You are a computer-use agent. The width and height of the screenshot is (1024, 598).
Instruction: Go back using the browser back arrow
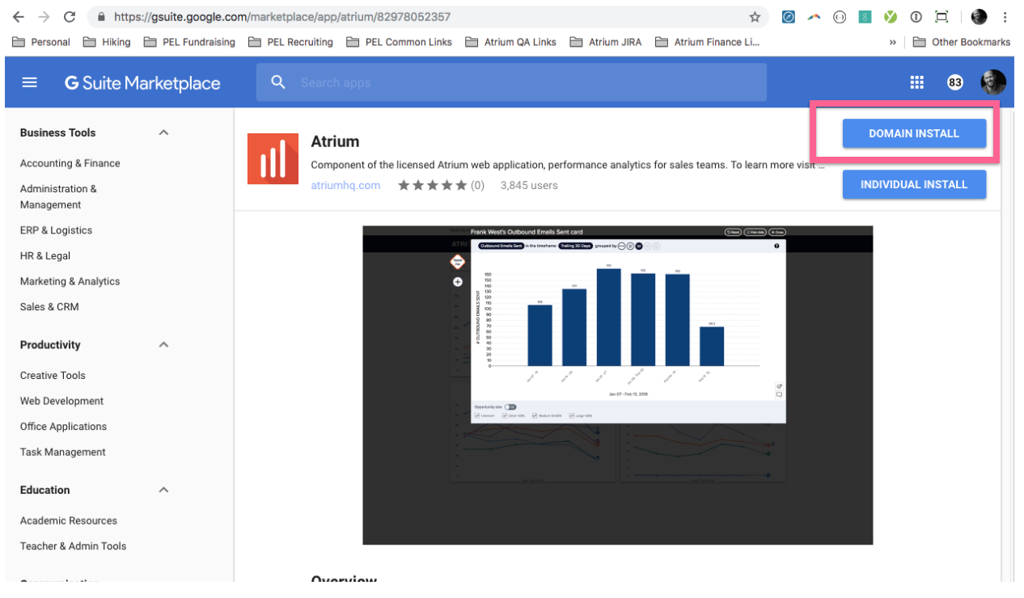pyautogui.click(x=18, y=16)
